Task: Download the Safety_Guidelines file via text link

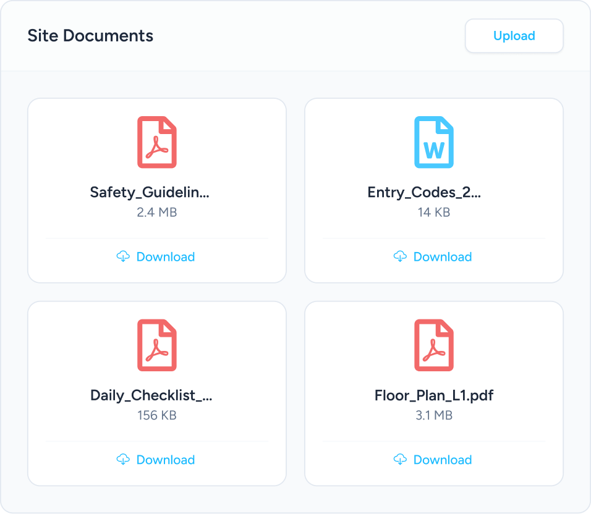Action: (x=165, y=256)
